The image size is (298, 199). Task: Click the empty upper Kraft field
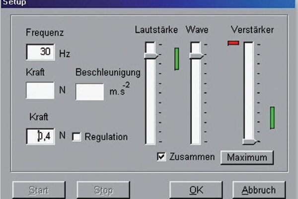40,91
